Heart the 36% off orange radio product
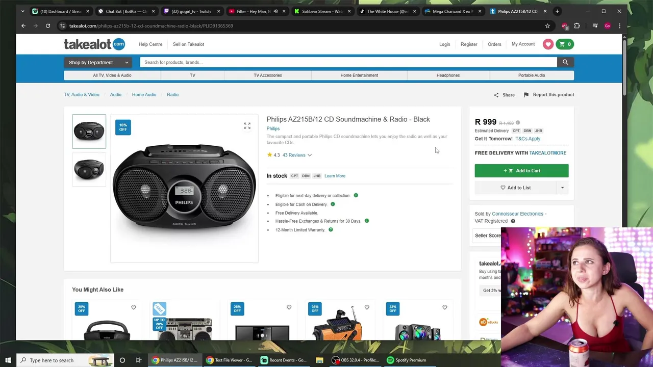 tap(367, 307)
